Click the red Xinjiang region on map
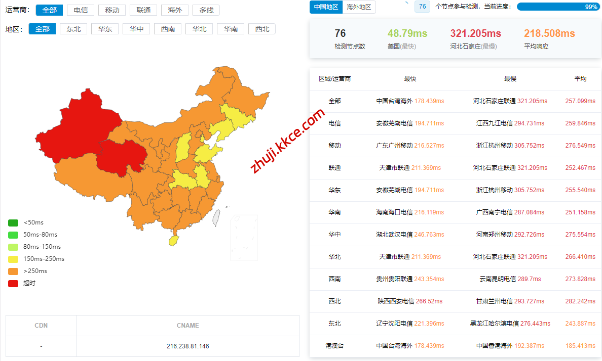The image size is (602, 361). tap(76, 126)
